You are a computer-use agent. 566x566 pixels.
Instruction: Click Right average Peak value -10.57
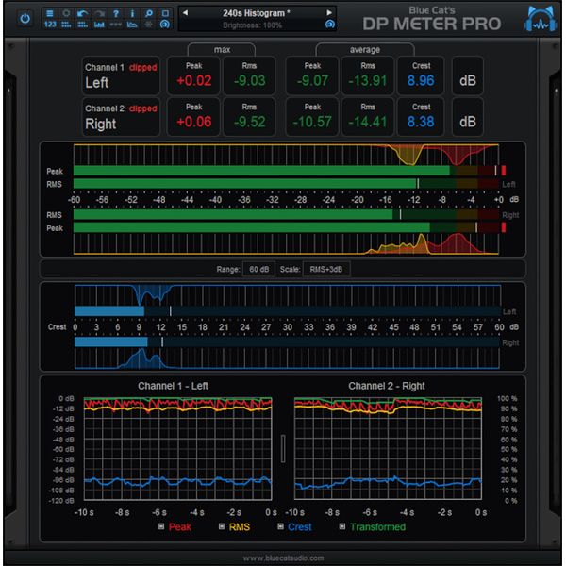[x=312, y=122]
